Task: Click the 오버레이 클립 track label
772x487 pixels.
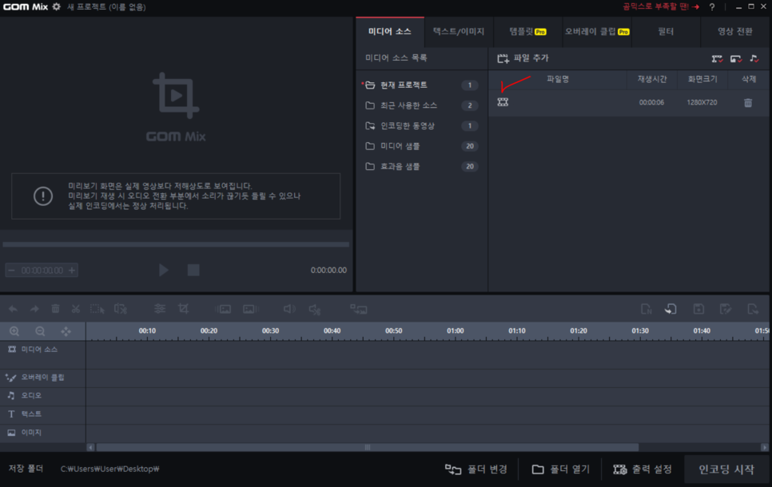Action: point(42,378)
